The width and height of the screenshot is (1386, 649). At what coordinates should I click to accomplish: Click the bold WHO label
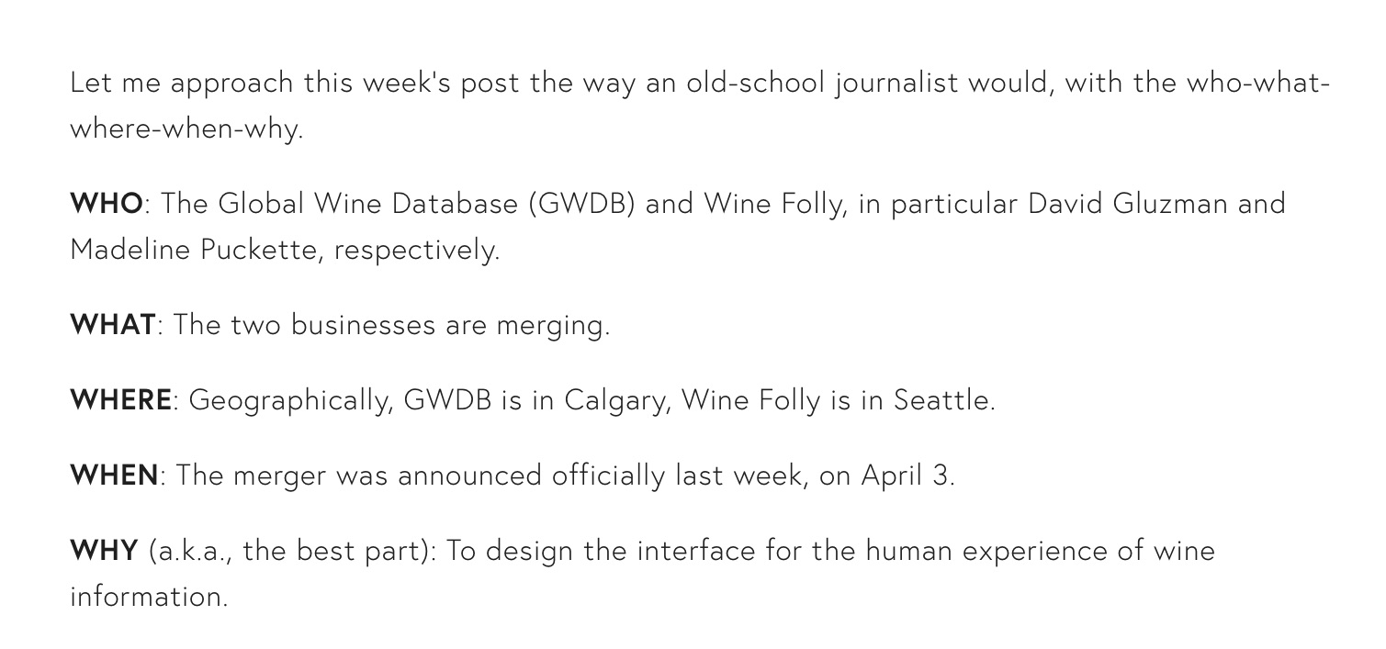[107, 204]
